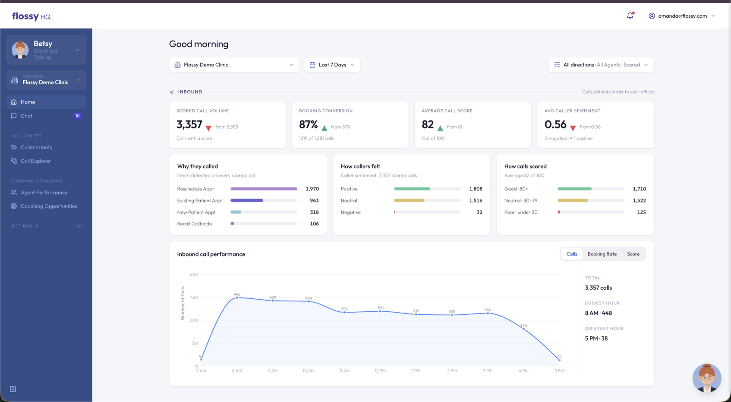This screenshot has width=731, height=402.
Task: Click the Average Call Score card
Action: (x=473, y=125)
